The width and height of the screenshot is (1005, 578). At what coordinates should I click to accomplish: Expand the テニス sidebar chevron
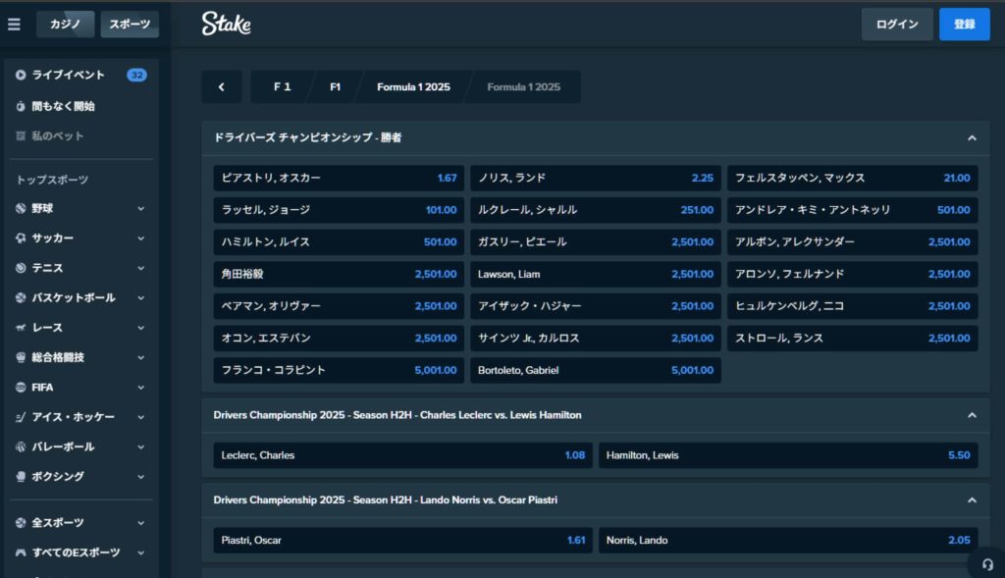(140, 268)
